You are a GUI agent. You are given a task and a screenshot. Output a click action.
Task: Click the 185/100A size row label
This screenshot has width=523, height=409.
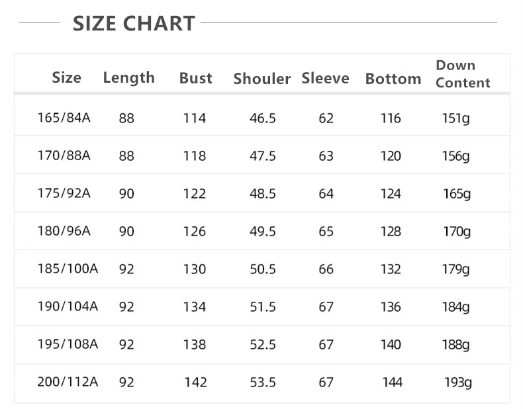68,268
